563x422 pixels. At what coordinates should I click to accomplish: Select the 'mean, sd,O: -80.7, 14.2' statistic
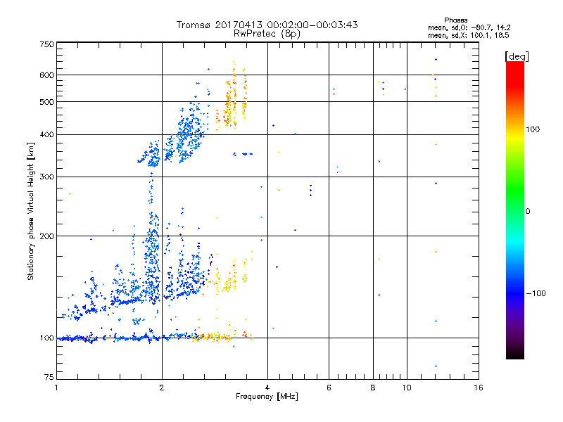pyautogui.click(x=469, y=27)
